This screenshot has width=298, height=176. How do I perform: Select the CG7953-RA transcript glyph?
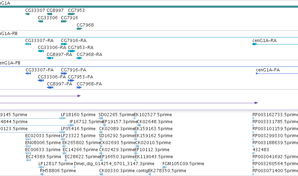(72, 51)
